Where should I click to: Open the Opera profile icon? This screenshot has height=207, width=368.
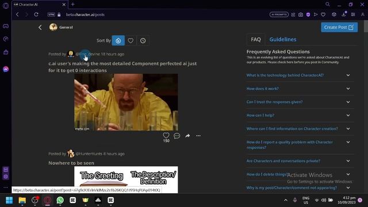pos(363,14)
